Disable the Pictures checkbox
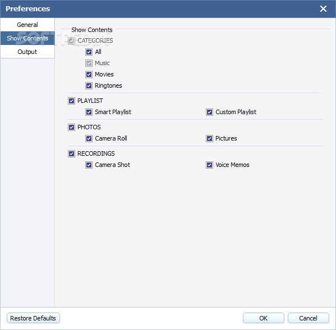 click(209, 138)
